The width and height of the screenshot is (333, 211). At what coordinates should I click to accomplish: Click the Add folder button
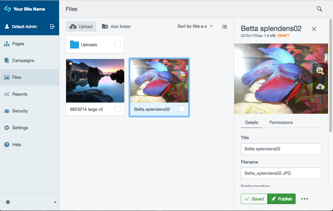point(116,26)
